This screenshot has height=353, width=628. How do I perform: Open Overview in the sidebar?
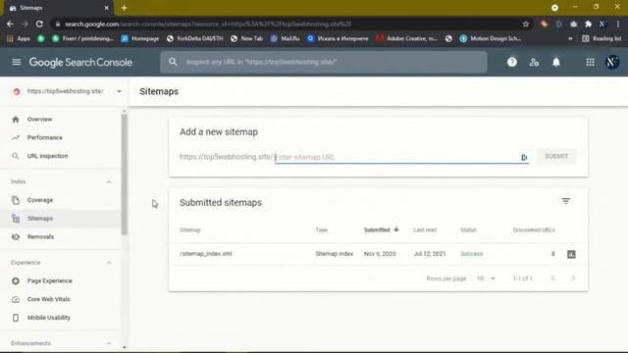(60, 120)
